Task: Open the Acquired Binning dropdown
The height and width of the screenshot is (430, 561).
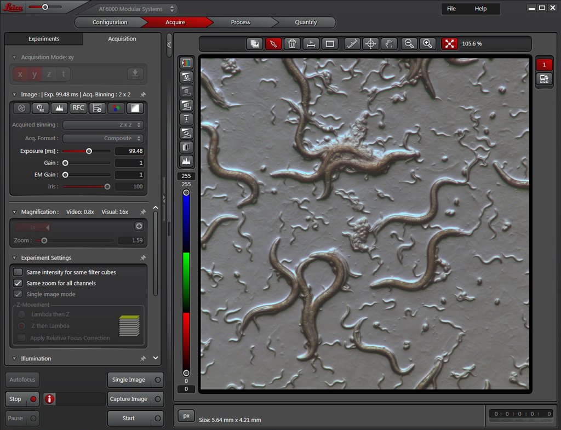Action: pyautogui.click(x=103, y=125)
